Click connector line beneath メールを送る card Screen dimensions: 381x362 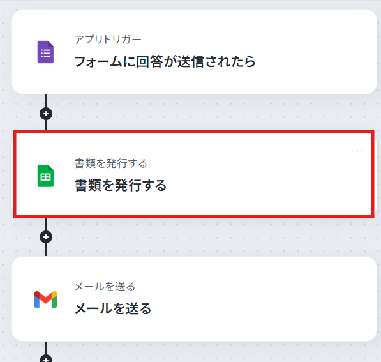[46, 348]
